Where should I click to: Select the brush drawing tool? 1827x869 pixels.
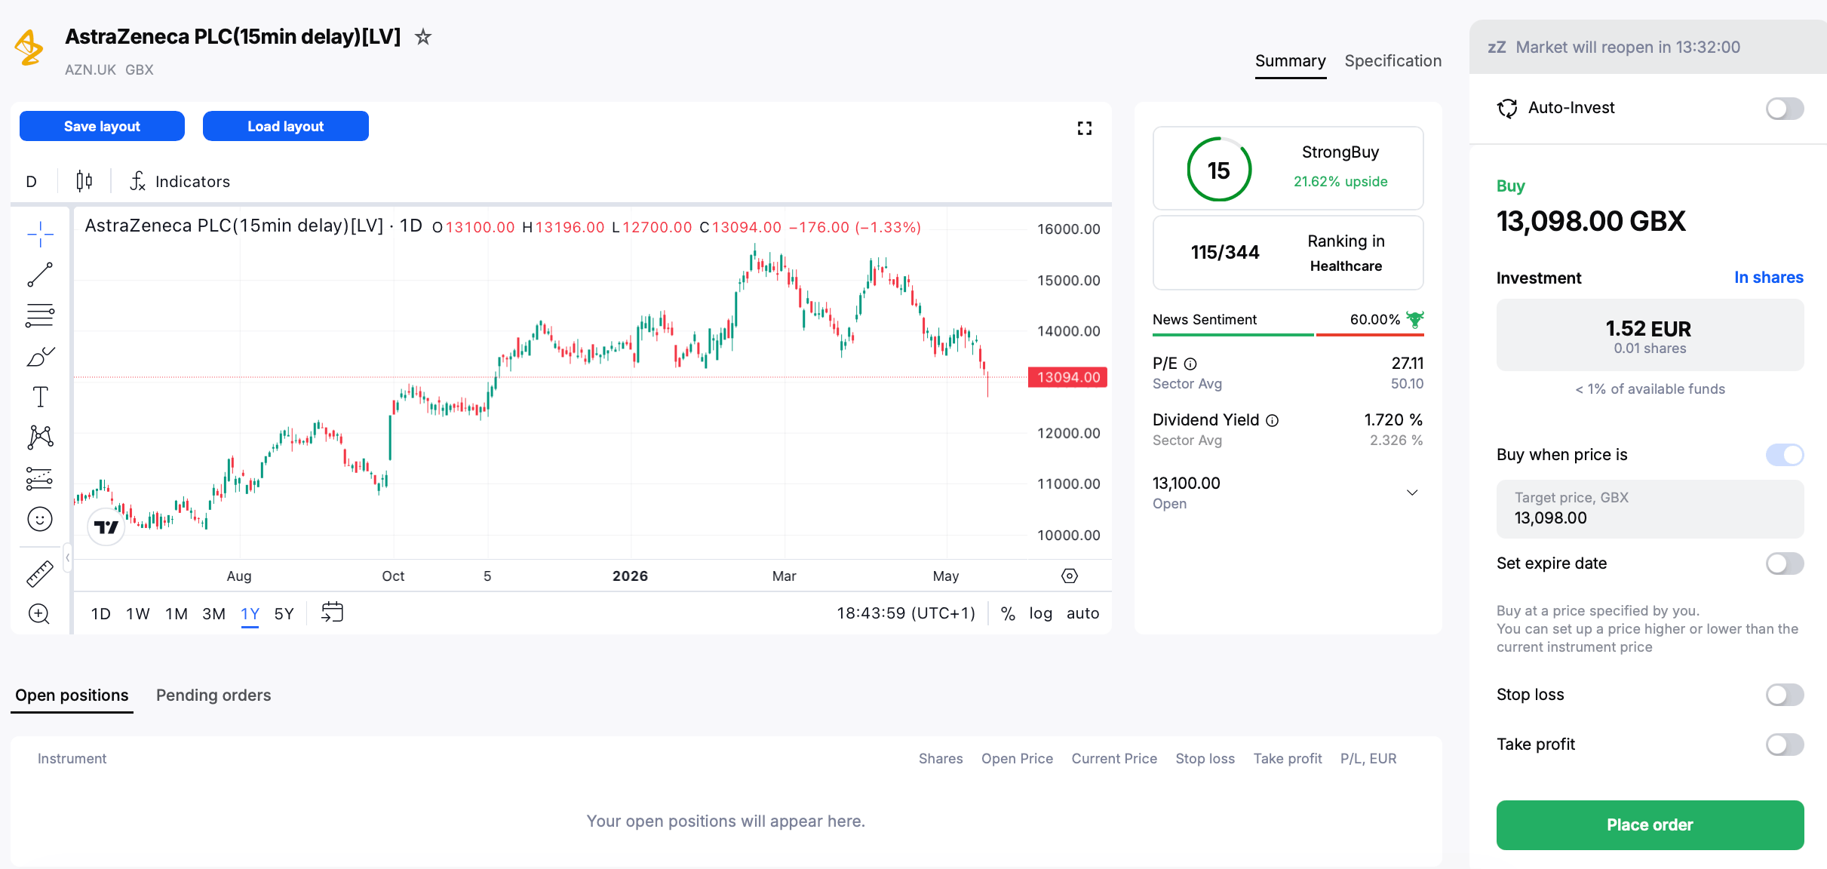tap(40, 356)
